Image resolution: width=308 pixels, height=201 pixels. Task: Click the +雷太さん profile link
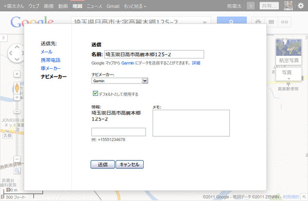tap(14, 6)
